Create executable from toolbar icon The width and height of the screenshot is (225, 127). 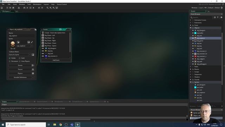pos(19,8)
